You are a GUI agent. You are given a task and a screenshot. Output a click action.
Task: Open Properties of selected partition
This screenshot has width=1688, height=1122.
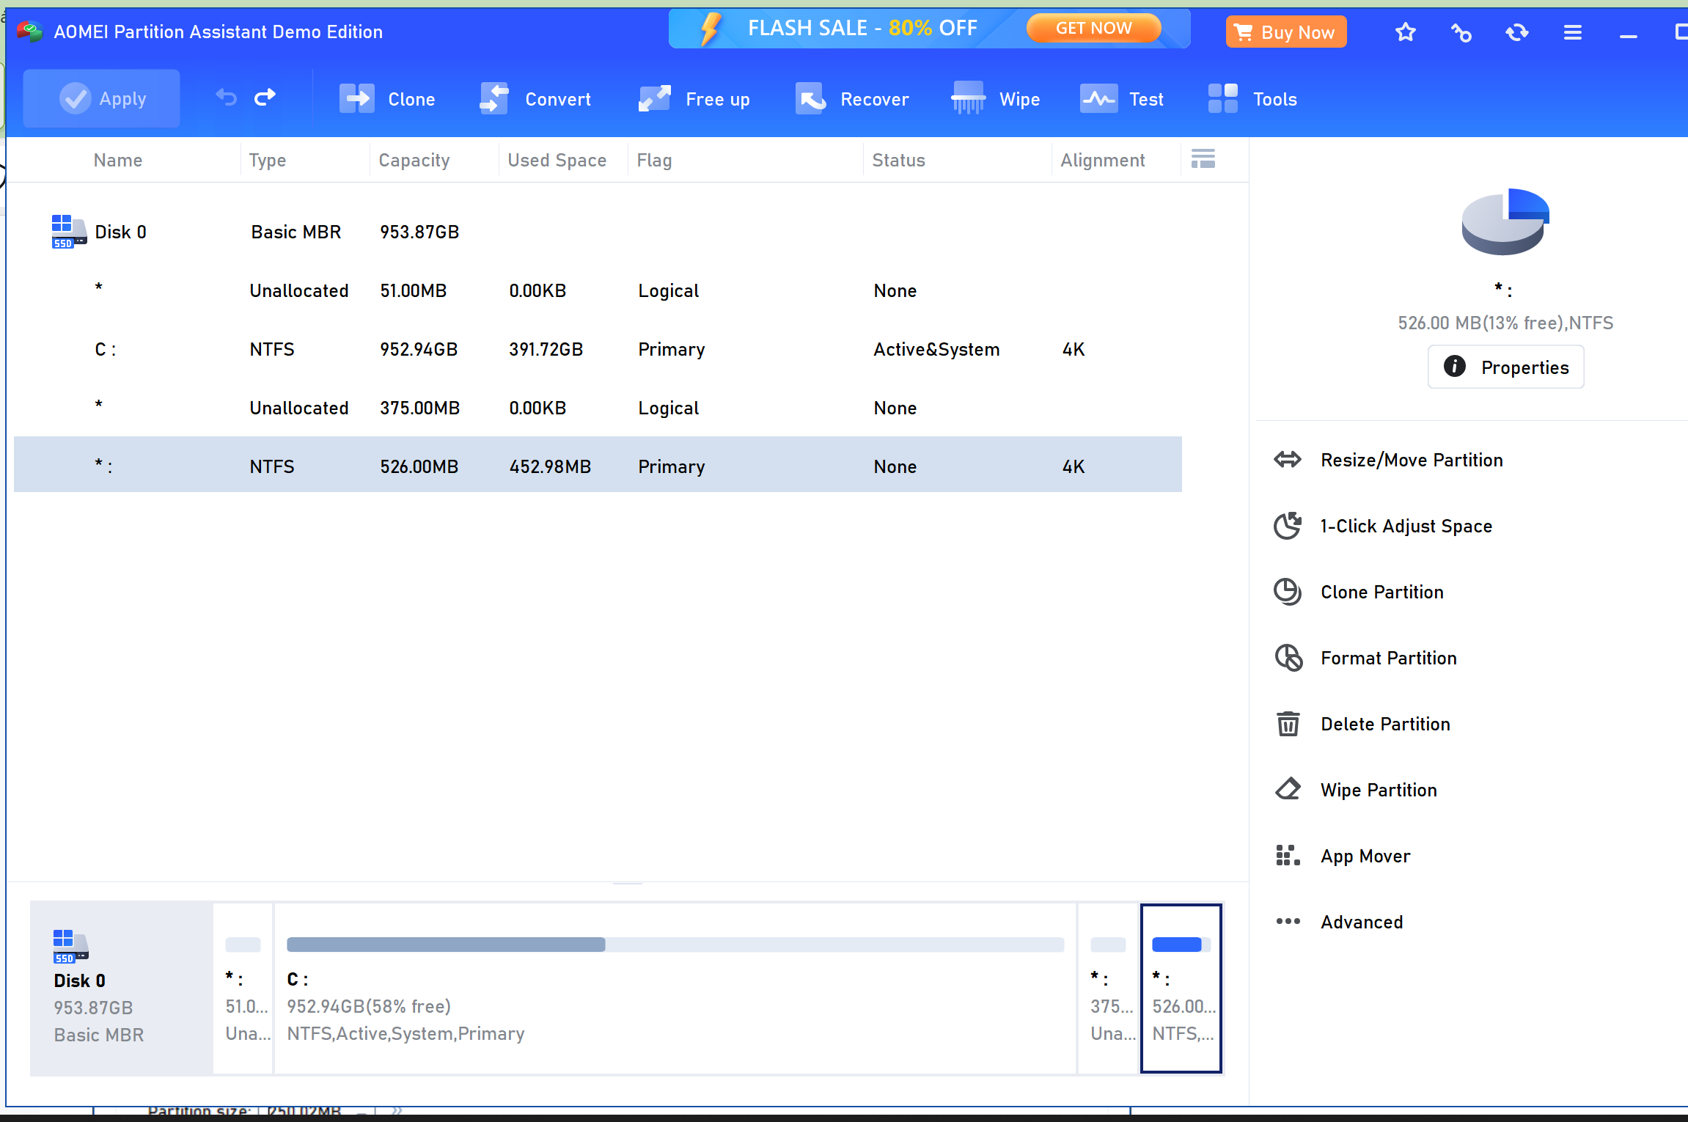tap(1506, 367)
